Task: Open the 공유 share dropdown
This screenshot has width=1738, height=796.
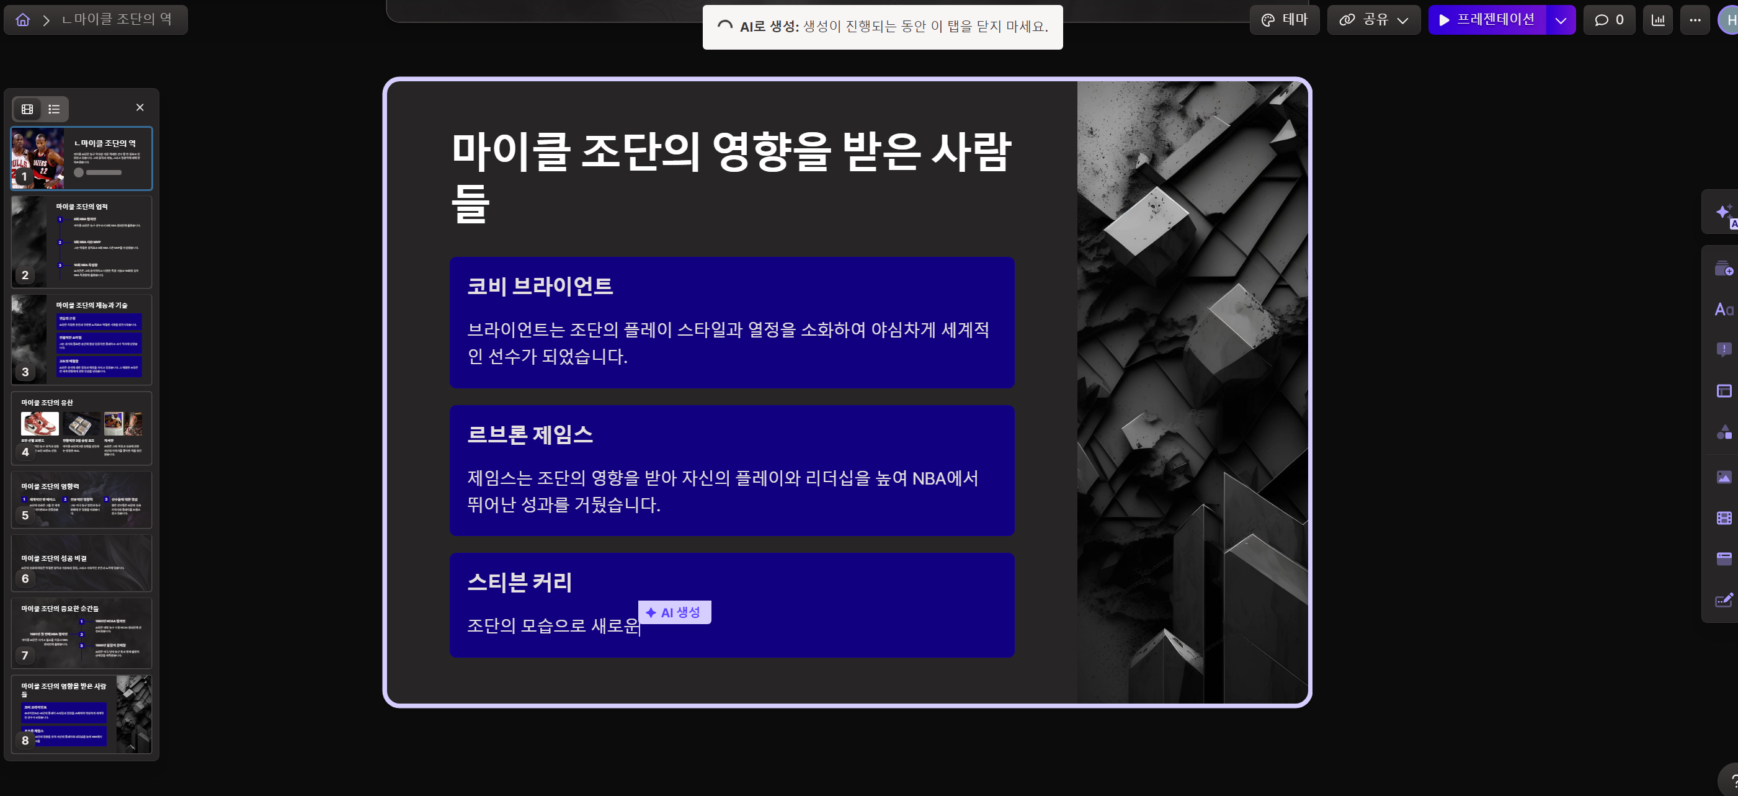Action: point(1374,20)
